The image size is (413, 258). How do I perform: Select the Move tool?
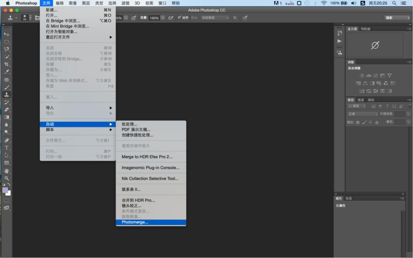pyautogui.click(x=7, y=34)
